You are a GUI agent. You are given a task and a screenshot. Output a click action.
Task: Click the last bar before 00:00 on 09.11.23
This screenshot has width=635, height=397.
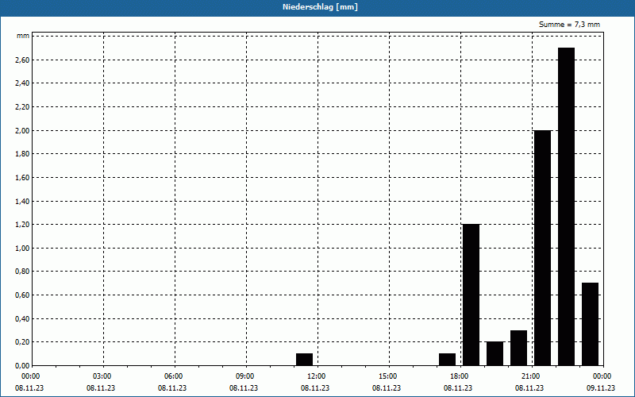click(590, 324)
